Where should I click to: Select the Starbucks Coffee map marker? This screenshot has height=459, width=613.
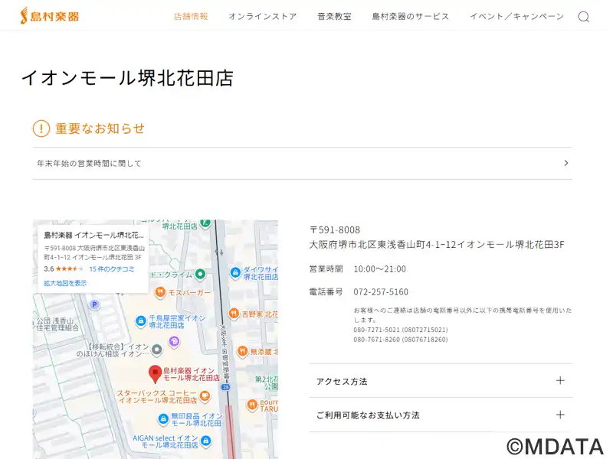[x=205, y=396]
